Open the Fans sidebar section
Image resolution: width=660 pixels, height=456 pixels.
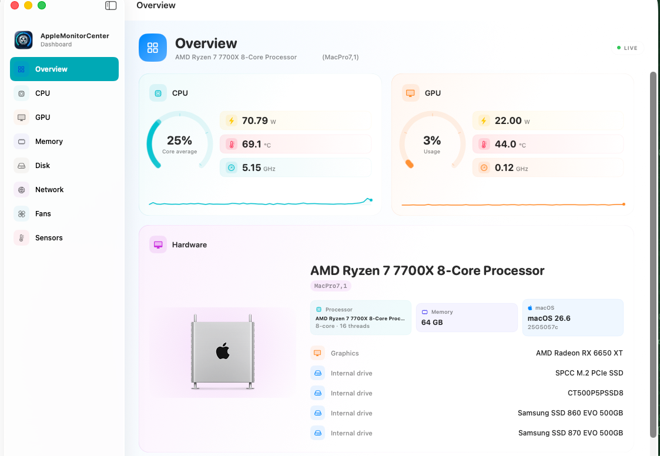point(65,214)
